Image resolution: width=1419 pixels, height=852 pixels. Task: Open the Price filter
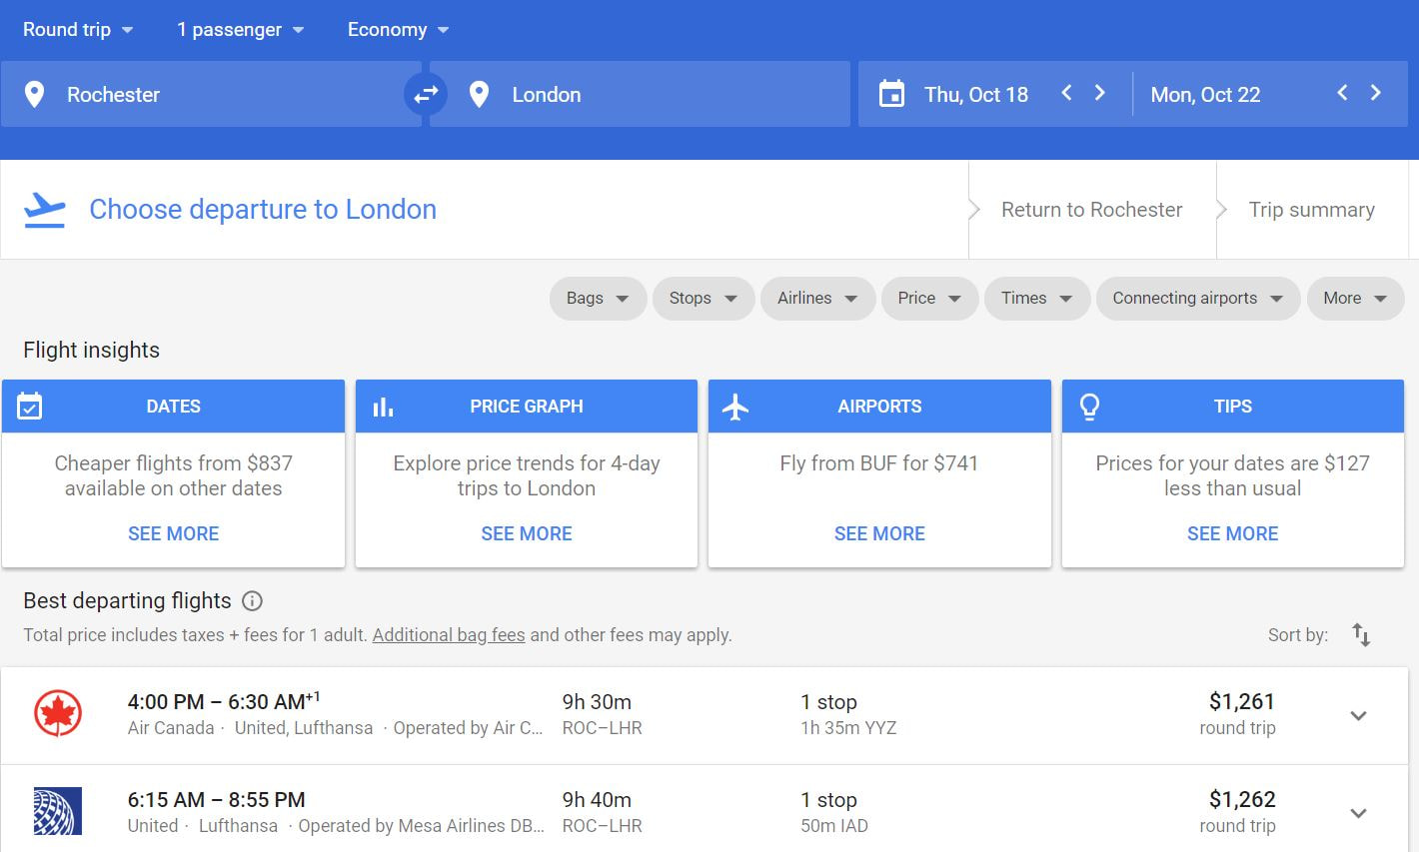coord(929,298)
